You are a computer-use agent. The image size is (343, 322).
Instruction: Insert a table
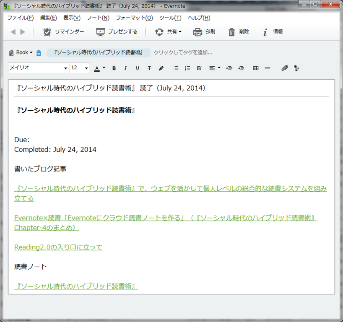[x=255, y=68]
